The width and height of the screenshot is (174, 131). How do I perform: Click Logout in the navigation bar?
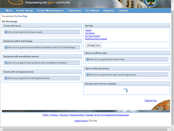[123, 11]
